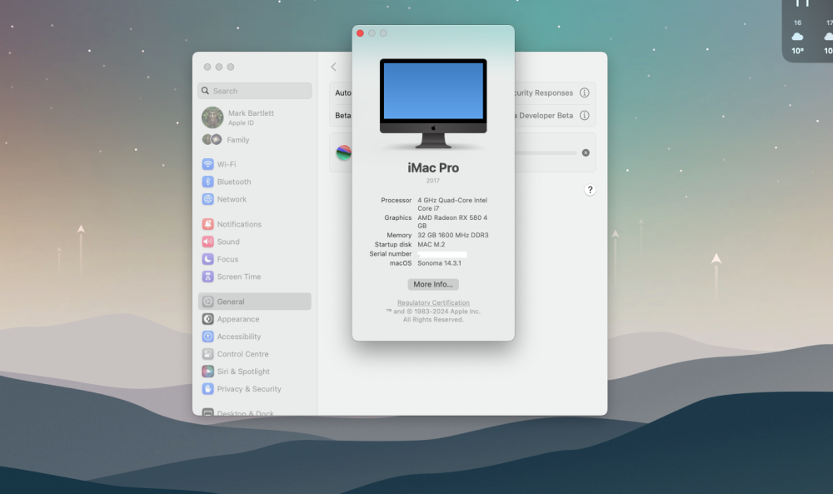Close the About This Mac window
Image resolution: width=833 pixels, height=494 pixels.
click(360, 33)
